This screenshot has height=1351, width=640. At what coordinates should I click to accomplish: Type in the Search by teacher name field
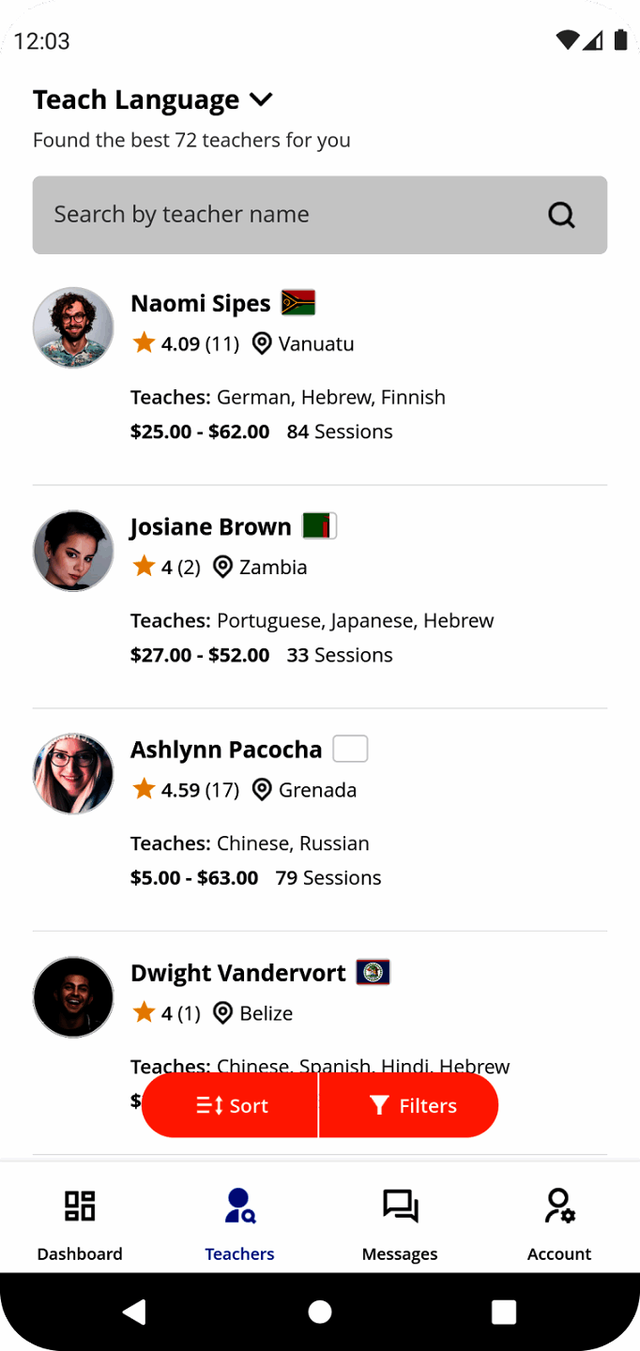pos(282,215)
